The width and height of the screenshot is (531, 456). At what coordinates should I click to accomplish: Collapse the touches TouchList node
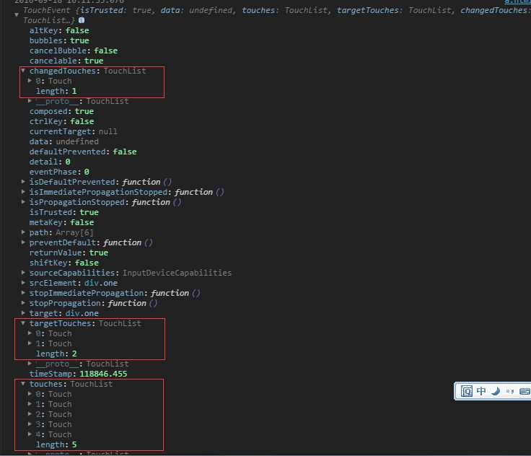[23, 384]
